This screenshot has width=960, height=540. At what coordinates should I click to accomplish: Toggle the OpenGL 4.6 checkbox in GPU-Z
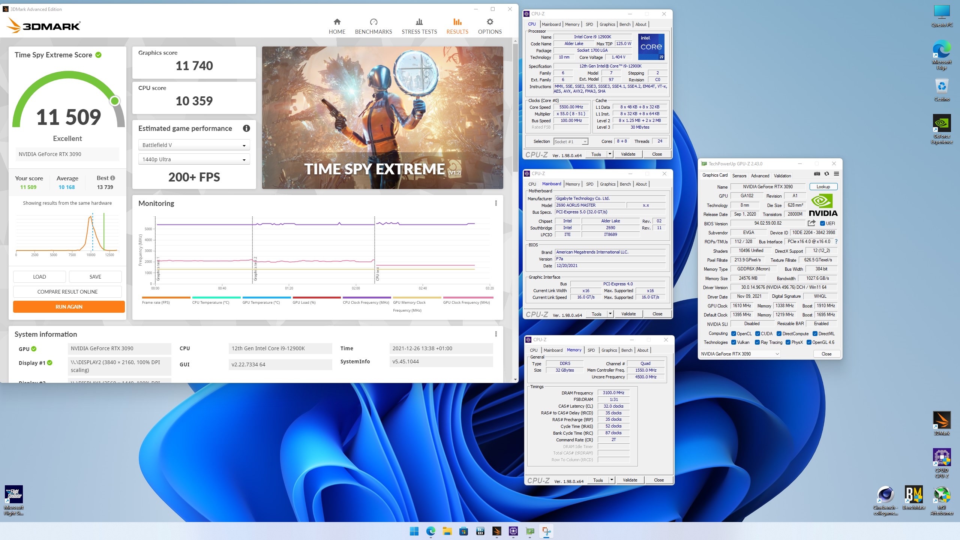[809, 342]
